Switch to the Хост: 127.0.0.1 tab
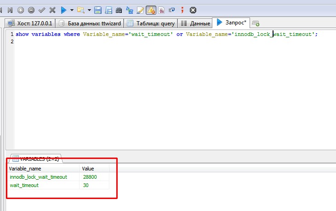 pos(31,23)
